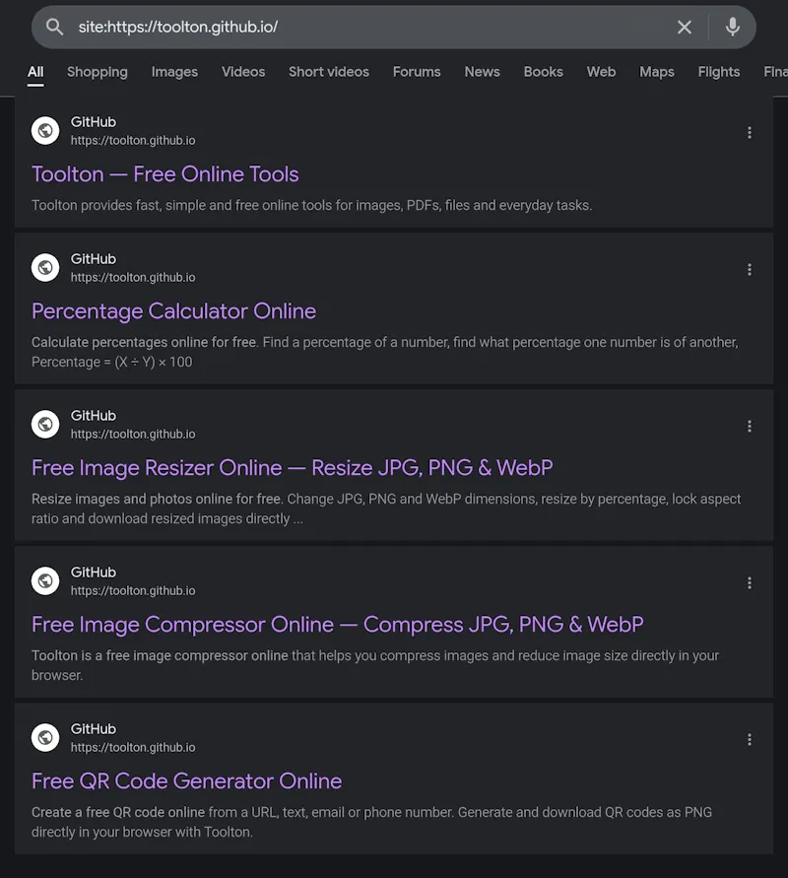Screen dimensions: 788x878
Task: Click the URL above Free Image Compressor Online
Action: pyautogui.click(x=133, y=591)
